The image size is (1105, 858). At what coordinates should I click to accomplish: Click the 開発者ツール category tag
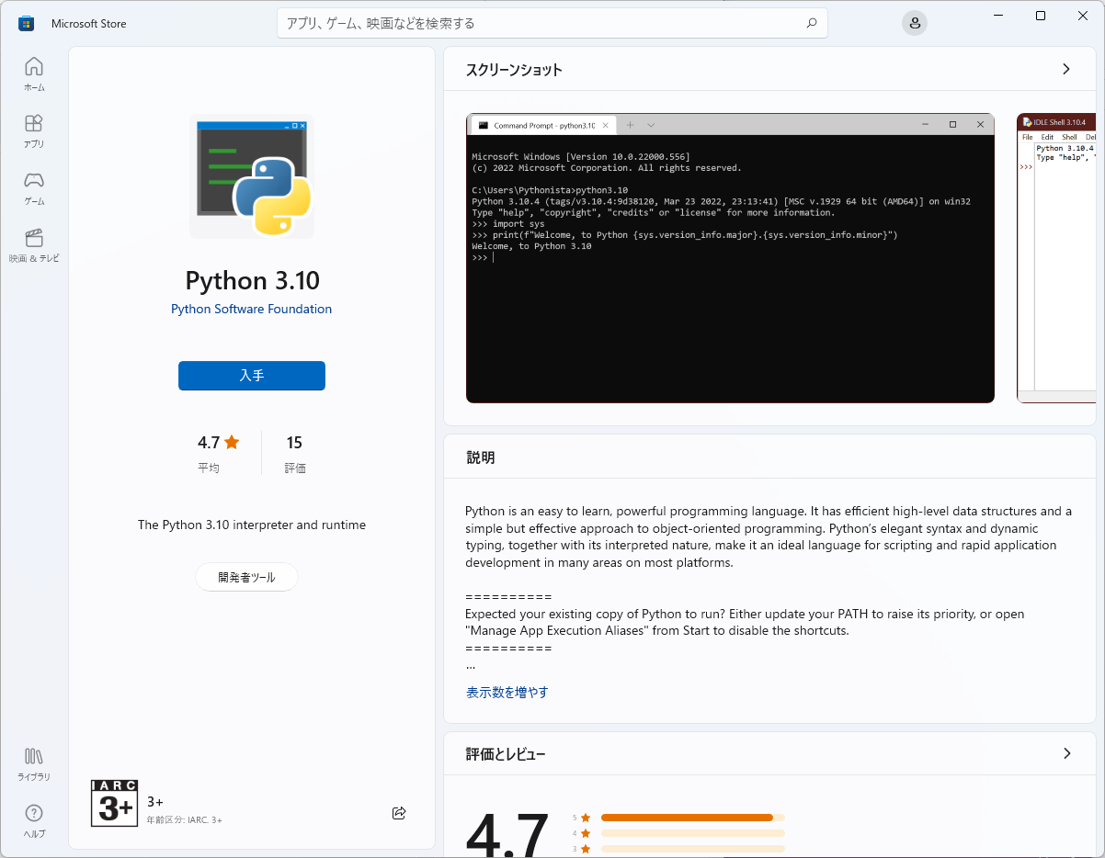pyautogui.click(x=246, y=577)
